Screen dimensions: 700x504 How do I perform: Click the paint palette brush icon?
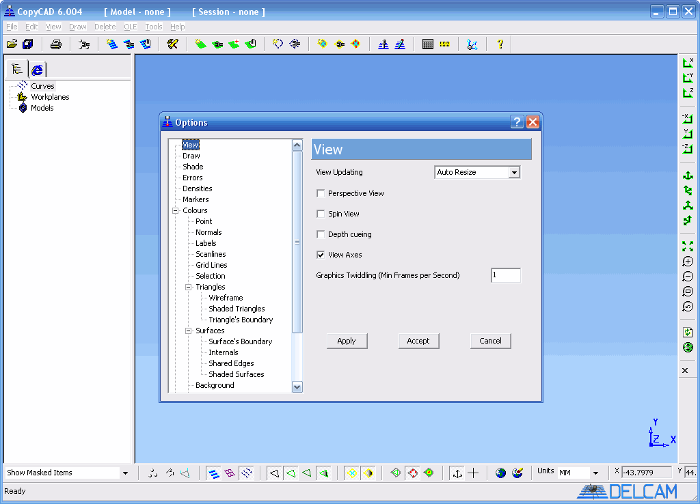(x=517, y=473)
